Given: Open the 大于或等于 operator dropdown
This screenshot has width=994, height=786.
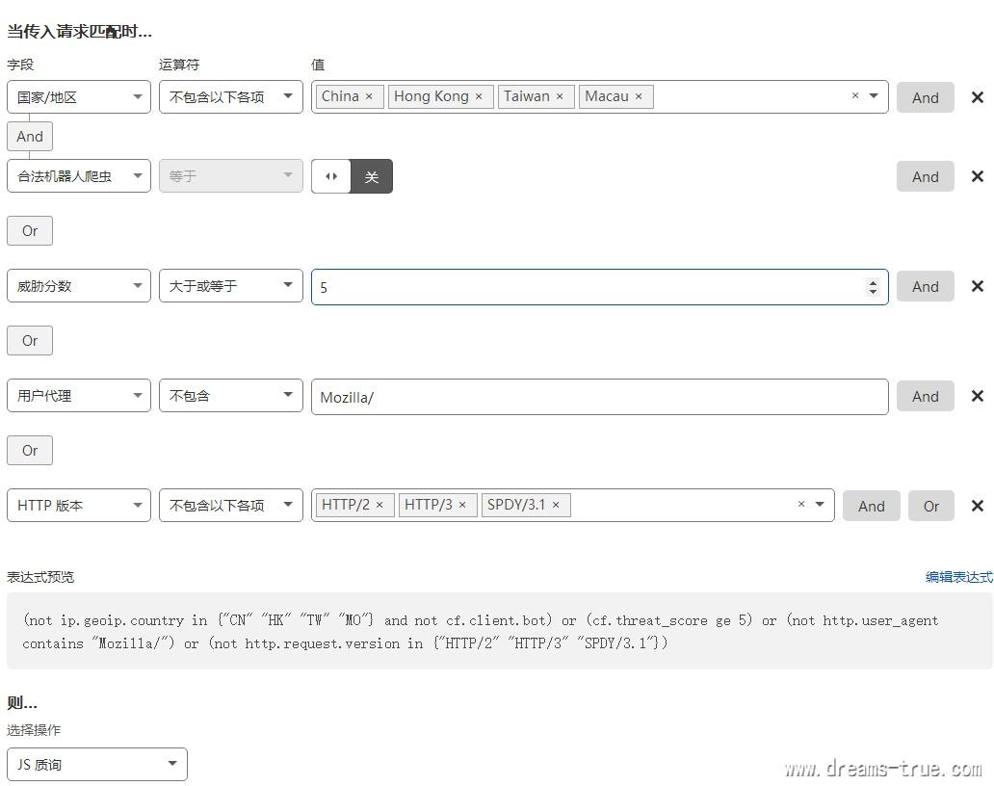Looking at the screenshot, I should 231,286.
